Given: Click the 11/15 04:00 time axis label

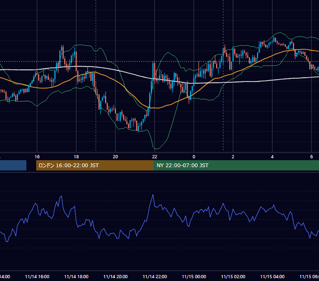Looking at the screenshot, I should click(x=273, y=276).
